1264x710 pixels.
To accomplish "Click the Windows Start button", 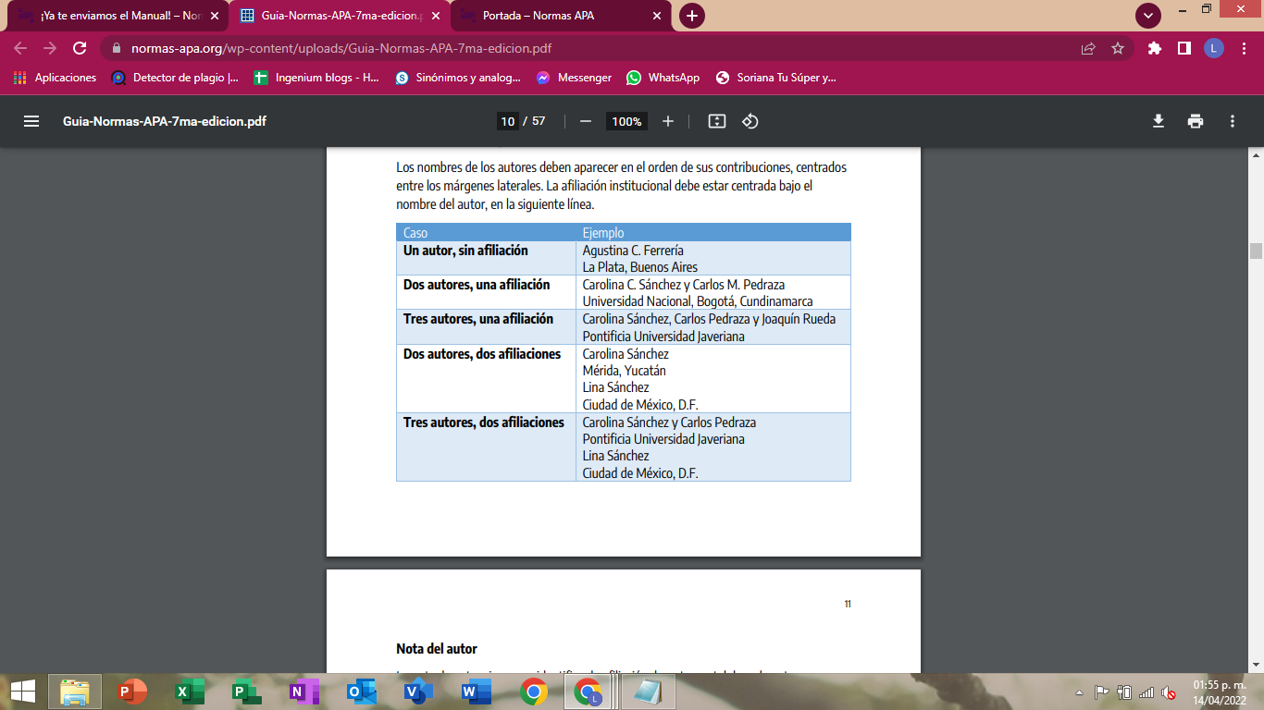I will click(x=23, y=692).
